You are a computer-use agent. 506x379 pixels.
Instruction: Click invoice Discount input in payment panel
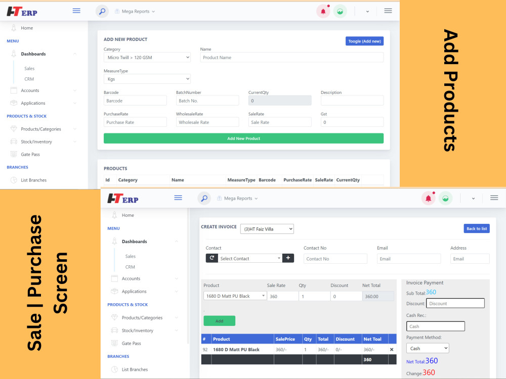(455, 303)
